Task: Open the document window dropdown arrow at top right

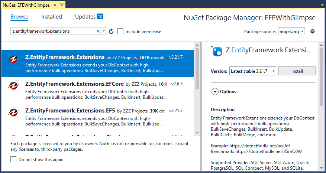Action: [x=322, y=5]
